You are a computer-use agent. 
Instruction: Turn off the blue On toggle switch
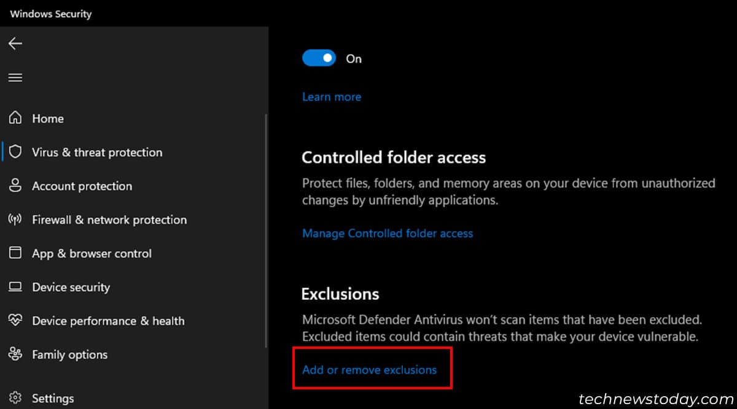coord(319,58)
